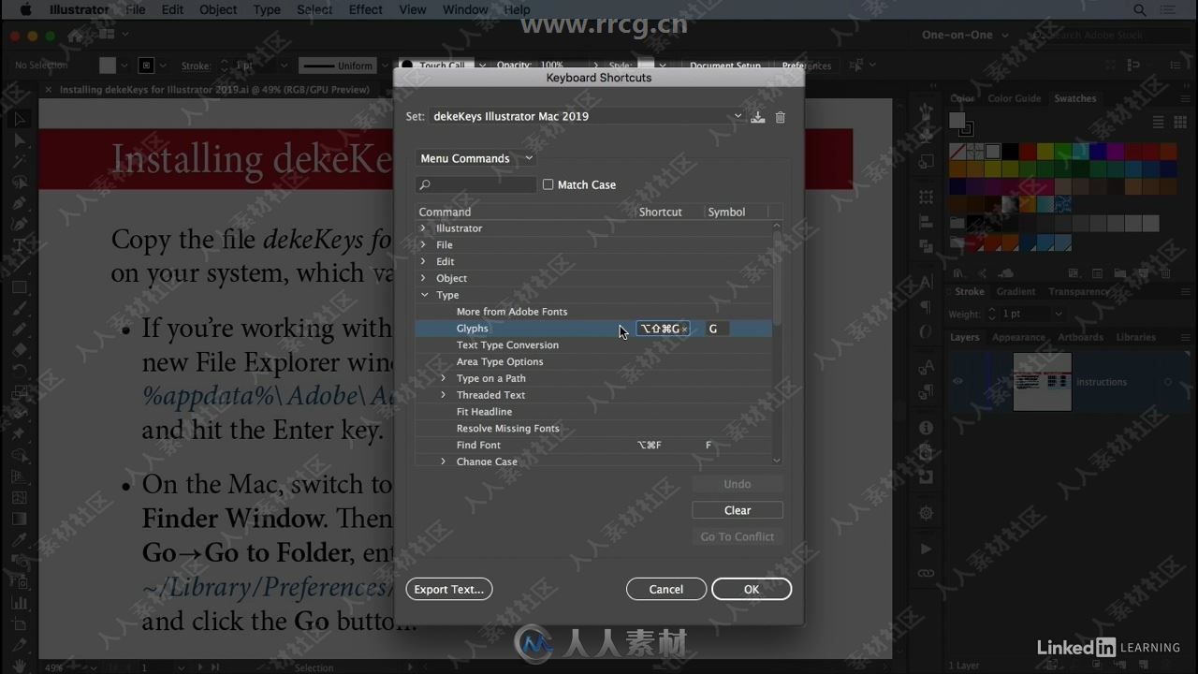Screen dimensions: 1198x674
Task: Click the Clear button
Action: point(738,511)
